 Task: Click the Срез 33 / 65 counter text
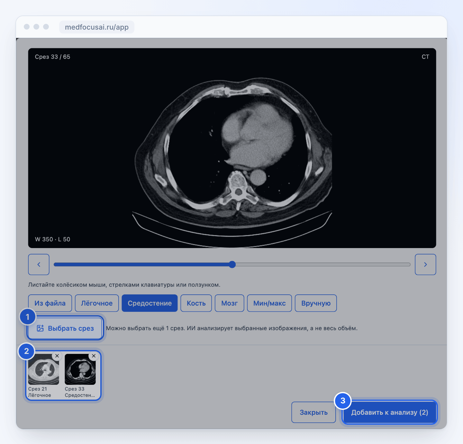52,57
